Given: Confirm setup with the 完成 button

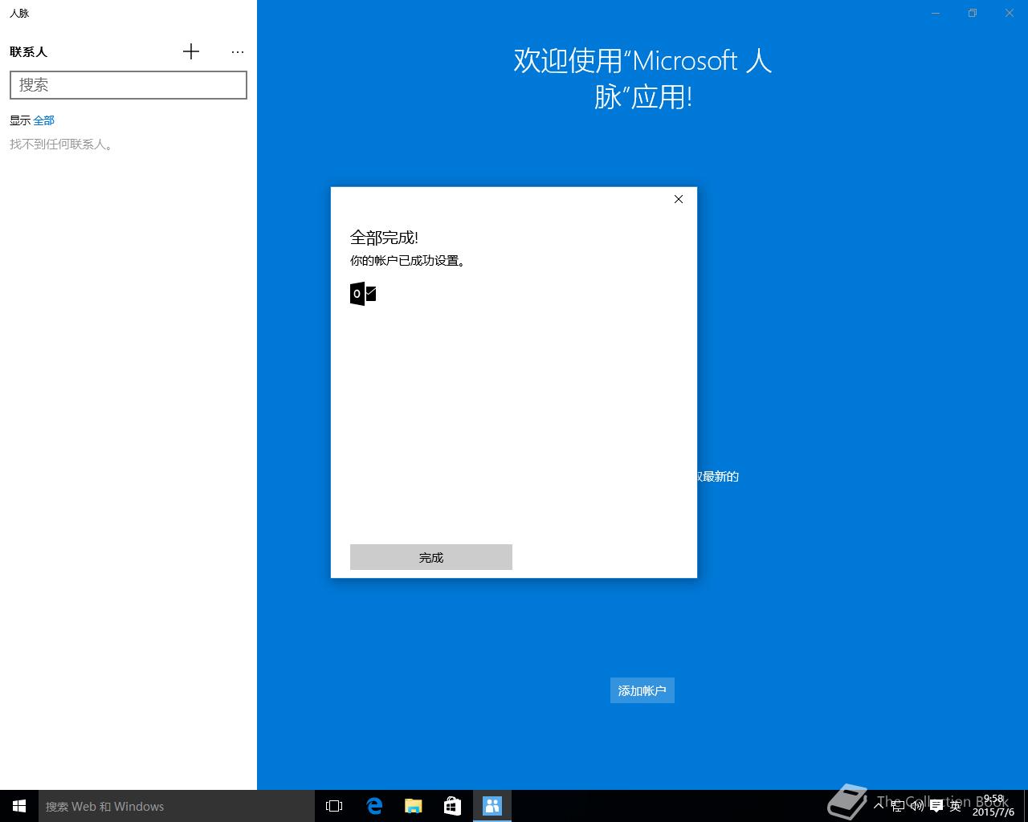Looking at the screenshot, I should (431, 557).
